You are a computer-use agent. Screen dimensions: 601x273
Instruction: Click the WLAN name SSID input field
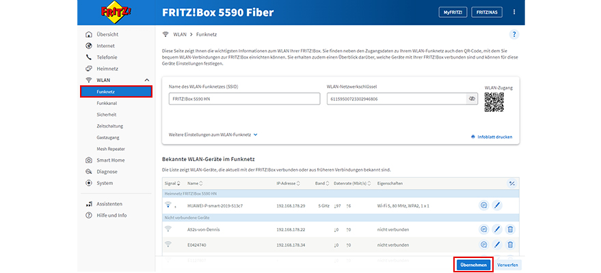pos(243,99)
